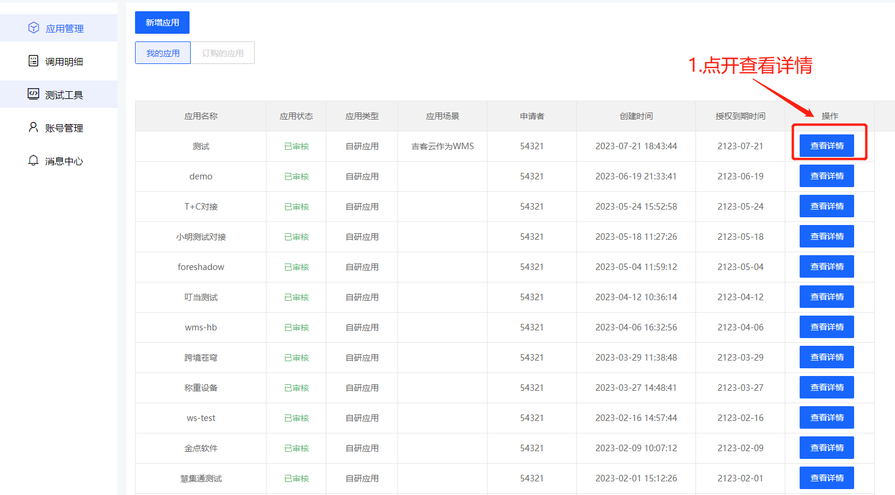View details for wms-hb application
The width and height of the screenshot is (895, 495).
826,327
